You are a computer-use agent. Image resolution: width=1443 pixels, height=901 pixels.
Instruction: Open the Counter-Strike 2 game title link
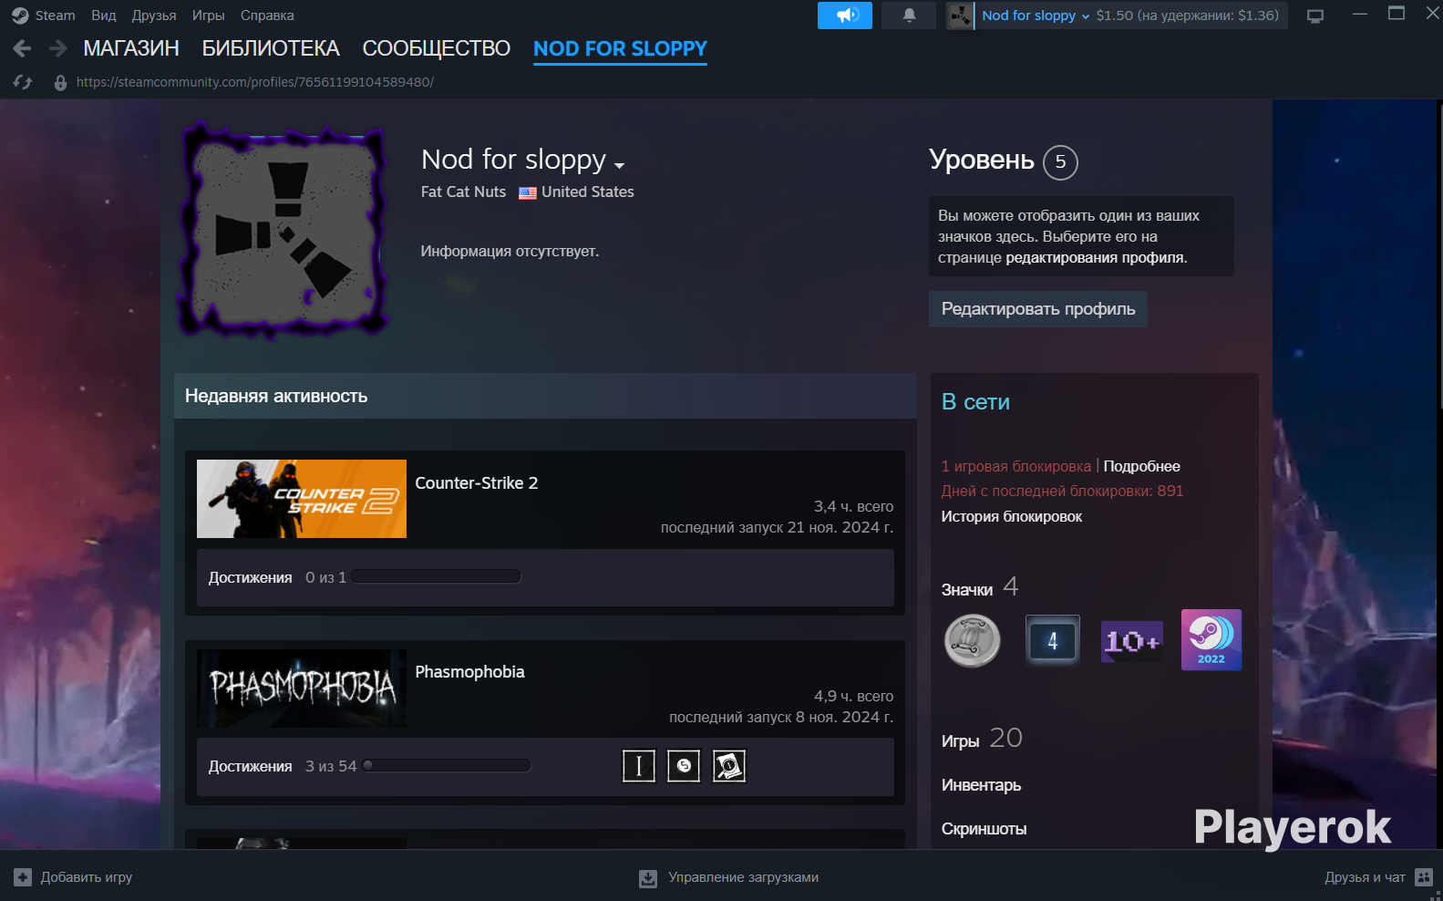(477, 483)
